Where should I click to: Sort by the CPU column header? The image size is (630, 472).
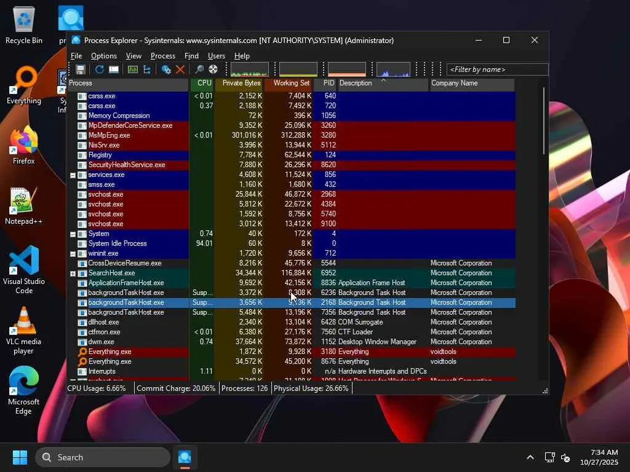pyautogui.click(x=201, y=83)
